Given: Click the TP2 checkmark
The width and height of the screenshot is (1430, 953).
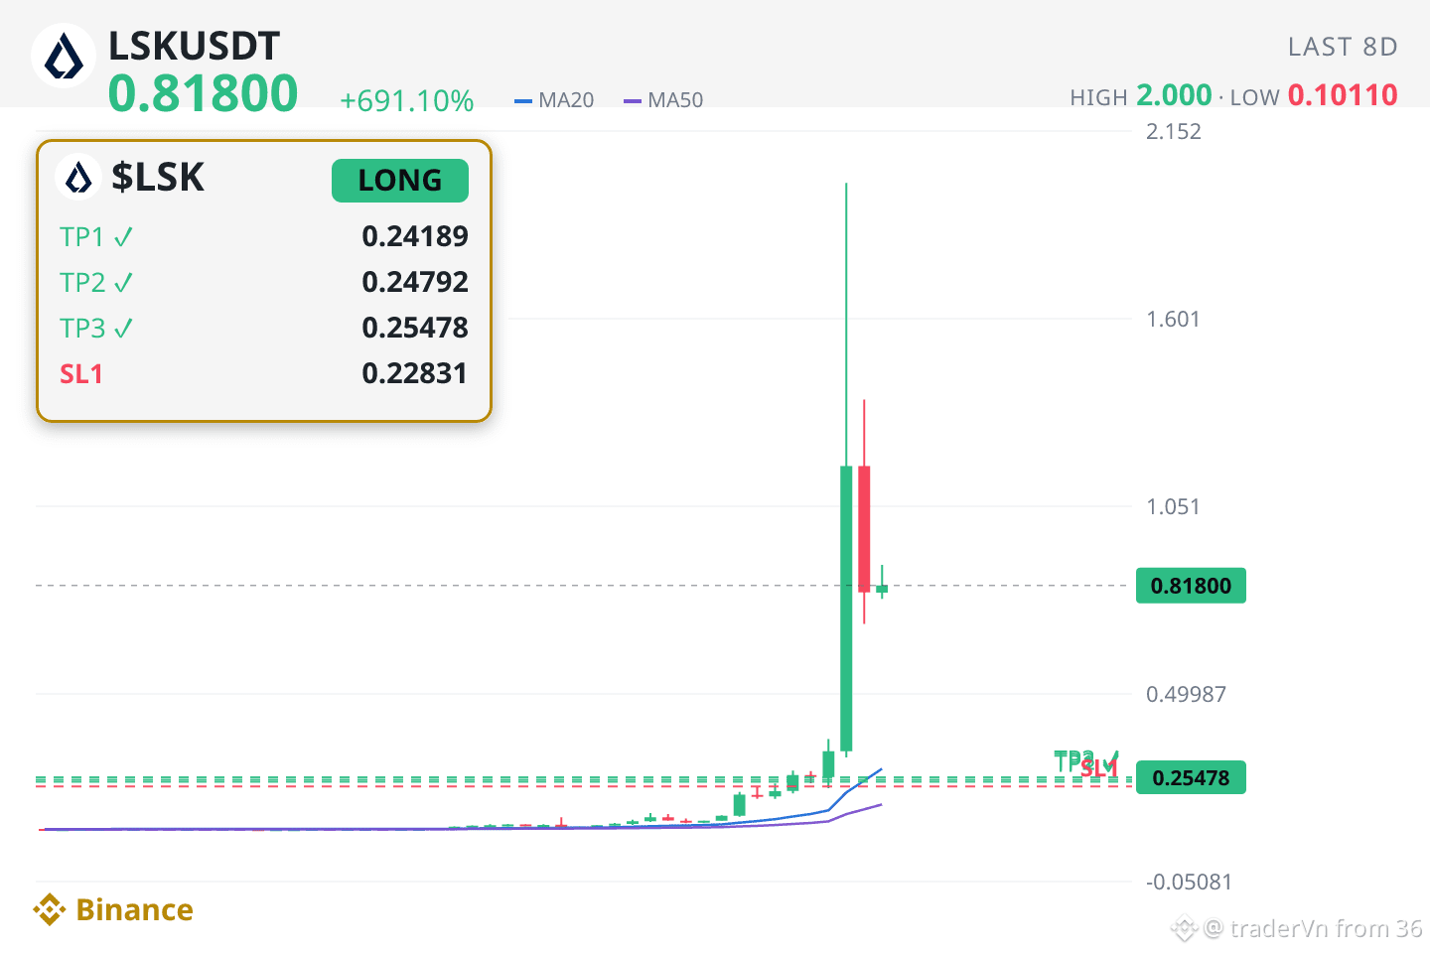Looking at the screenshot, I should pos(123,283).
